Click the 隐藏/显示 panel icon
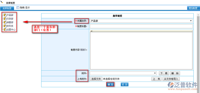The image size is (200, 93). coord(18,8)
